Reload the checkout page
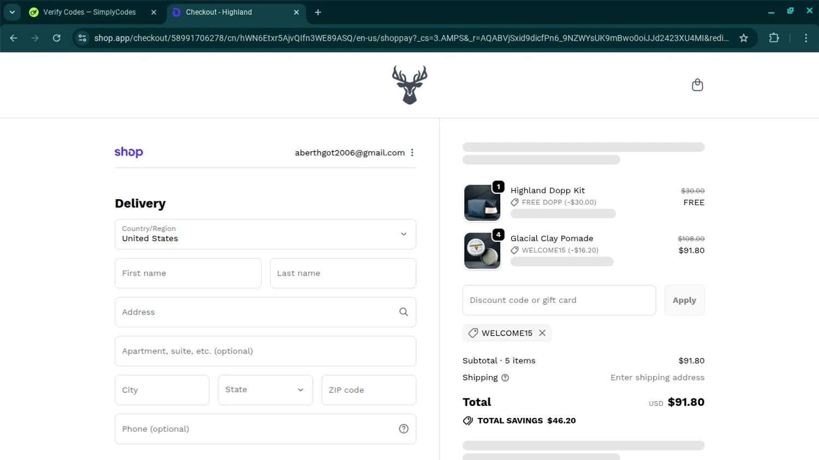This screenshot has width=819, height=460. coord(57,38)
